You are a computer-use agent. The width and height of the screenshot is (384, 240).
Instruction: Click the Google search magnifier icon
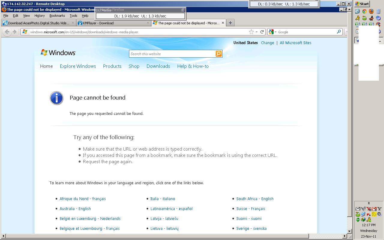coord(339,32)
